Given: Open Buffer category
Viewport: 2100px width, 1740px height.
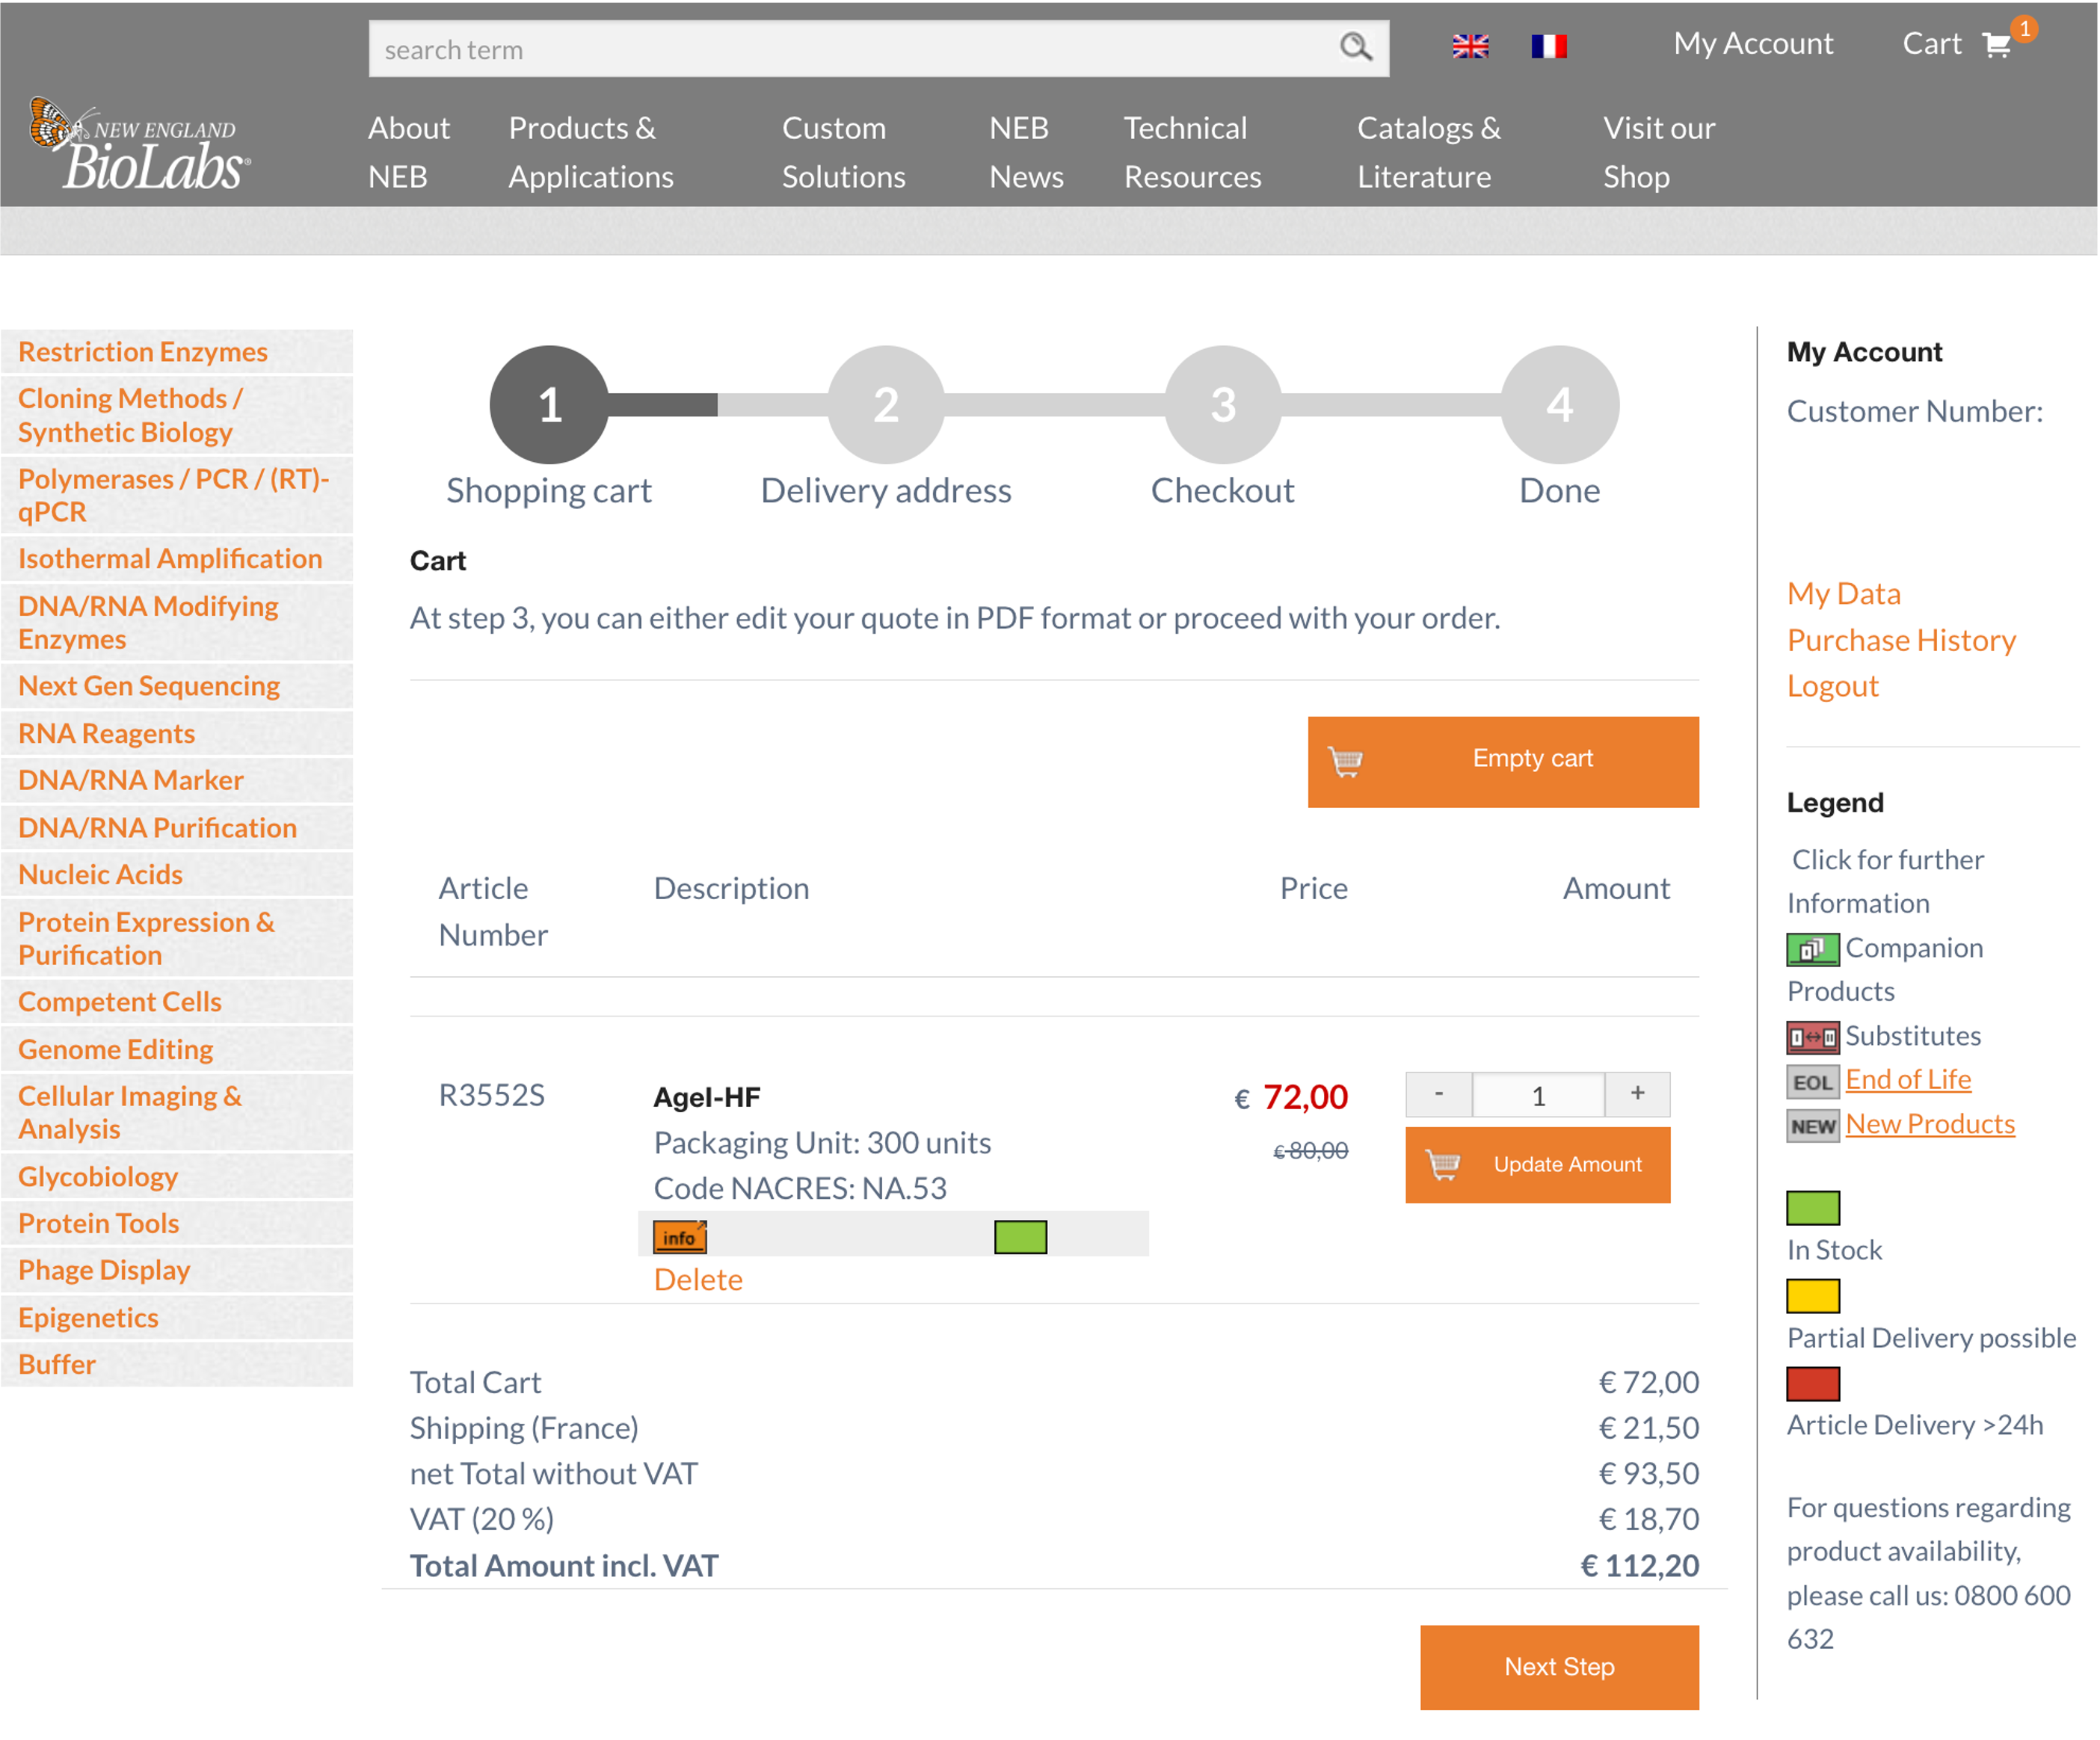Looking at the screenshot, I should tap(177, 1365).
